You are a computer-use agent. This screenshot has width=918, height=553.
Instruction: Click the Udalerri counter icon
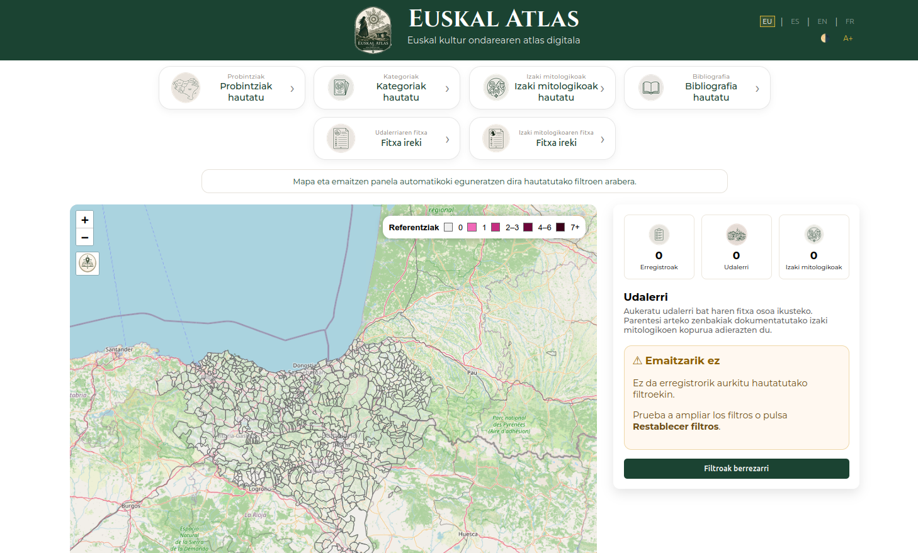737,235
